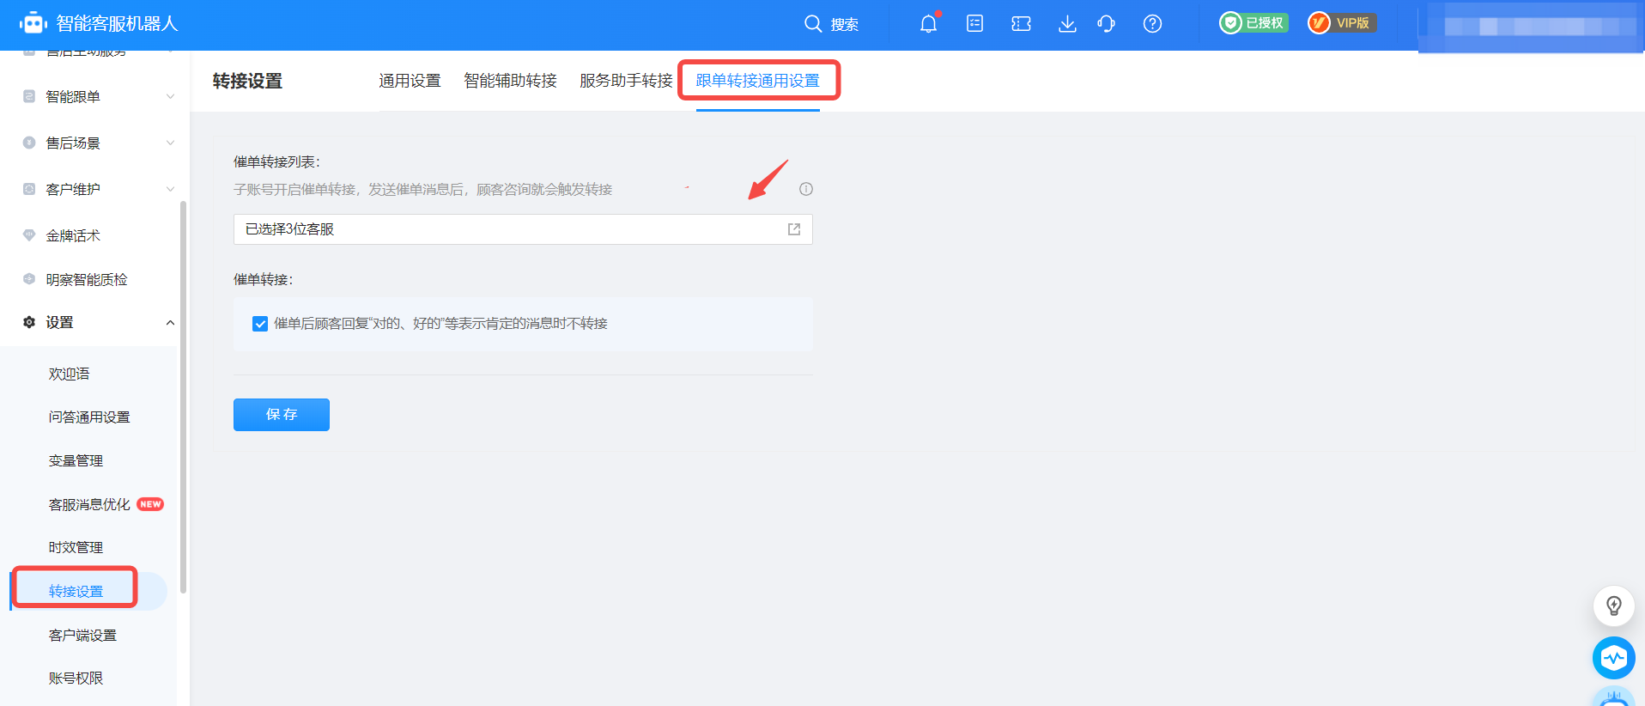Open 客服消息优化 in the sidebar
This screenshot has height=706, width=1645.
[89, 505]
